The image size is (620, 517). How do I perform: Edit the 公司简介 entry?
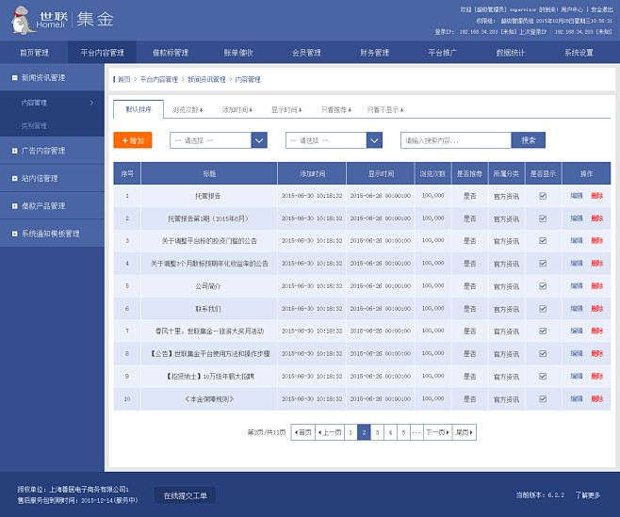(577, 285)
